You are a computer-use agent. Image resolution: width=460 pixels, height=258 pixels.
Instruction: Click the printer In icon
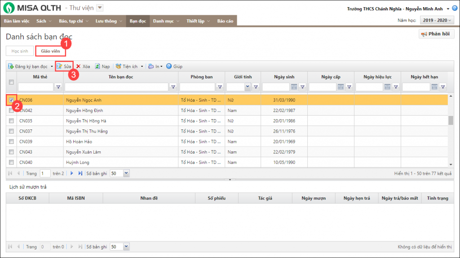[x=151, y=66]
